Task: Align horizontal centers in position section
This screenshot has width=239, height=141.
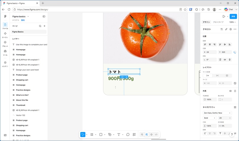Action: (210, 44)
